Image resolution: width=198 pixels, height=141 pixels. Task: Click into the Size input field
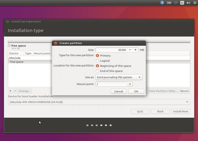(111, 50)
